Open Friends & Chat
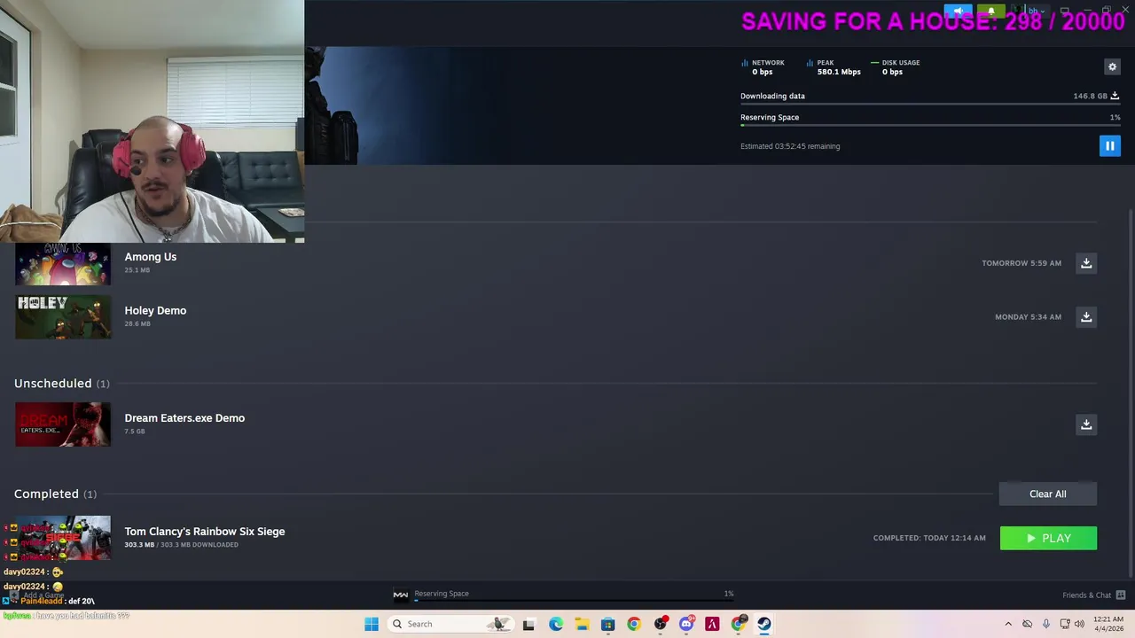 click(x=1093, y=595)
